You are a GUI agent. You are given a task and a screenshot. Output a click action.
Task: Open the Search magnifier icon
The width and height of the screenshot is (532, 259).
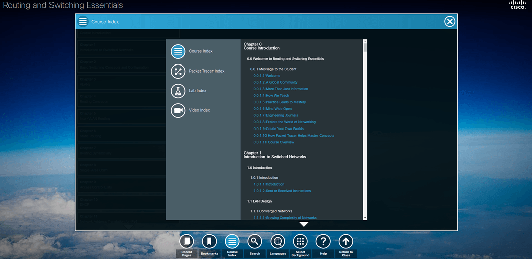(255, 242)
